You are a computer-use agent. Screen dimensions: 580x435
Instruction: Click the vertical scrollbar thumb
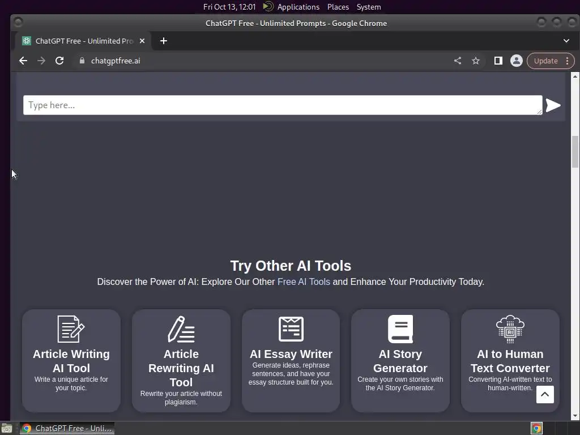point(575,152)
